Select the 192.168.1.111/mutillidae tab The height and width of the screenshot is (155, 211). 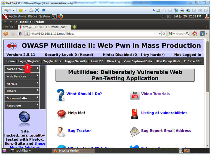tap(44, 27)
